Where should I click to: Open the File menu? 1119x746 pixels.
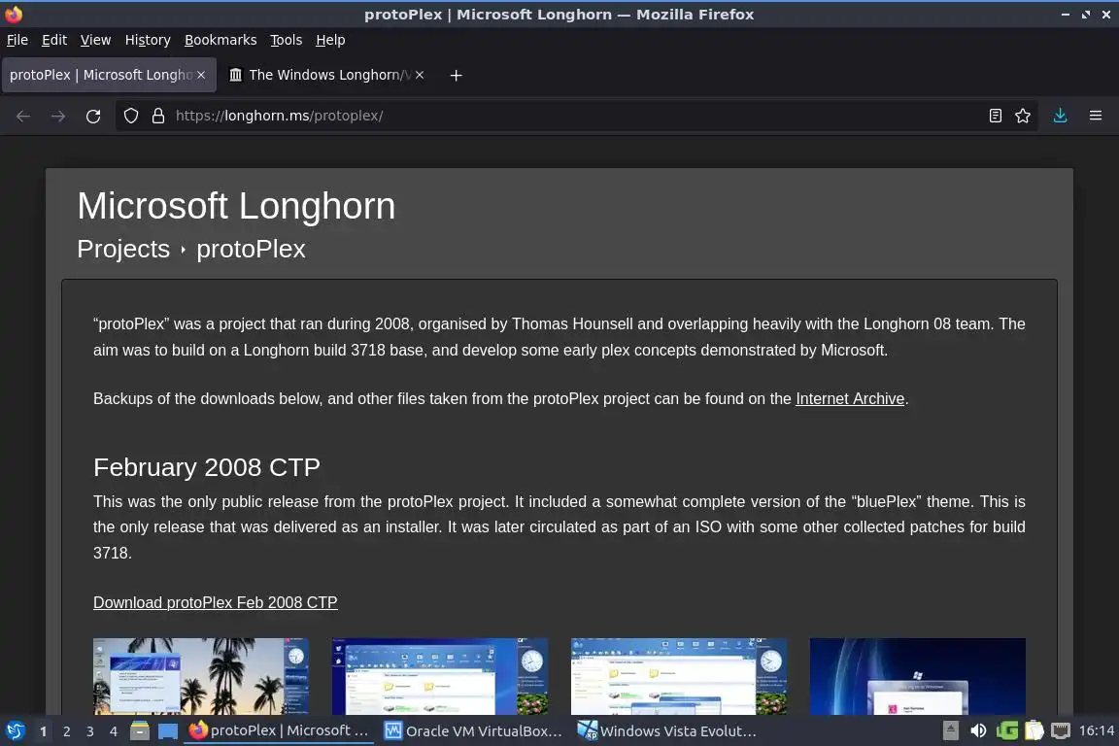point(17,40)
